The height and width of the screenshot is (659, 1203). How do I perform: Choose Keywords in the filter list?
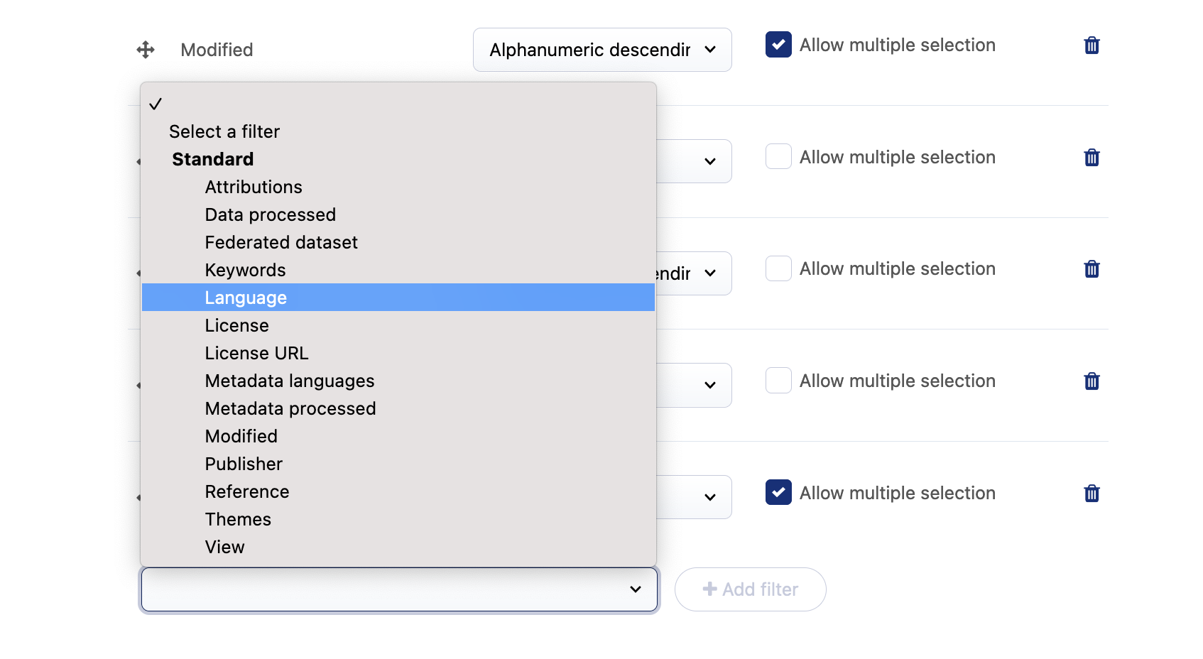(x=245, y=270)
